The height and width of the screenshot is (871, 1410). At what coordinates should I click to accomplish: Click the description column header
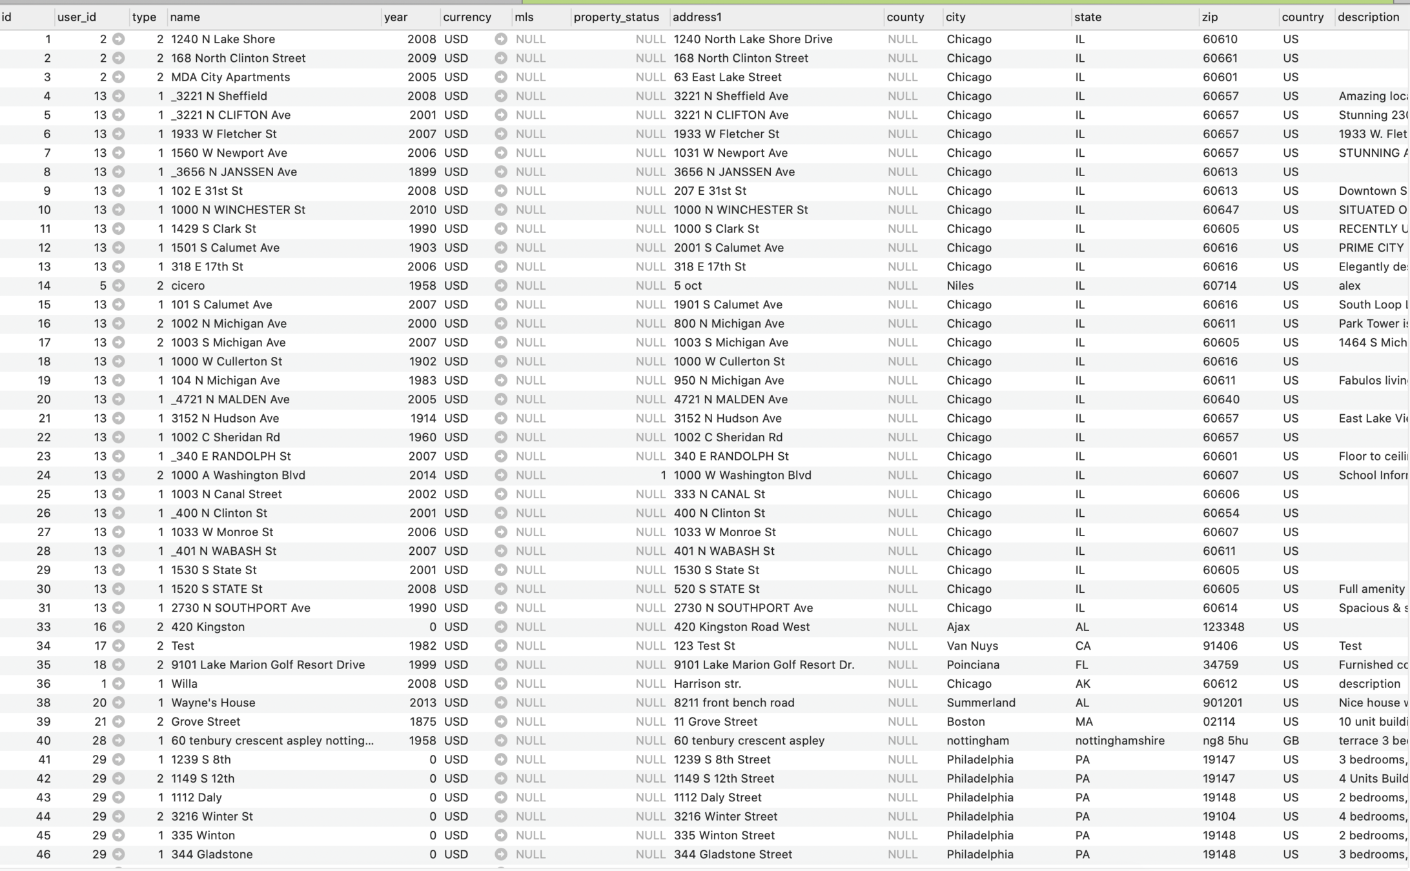[x=1368, y=17]
